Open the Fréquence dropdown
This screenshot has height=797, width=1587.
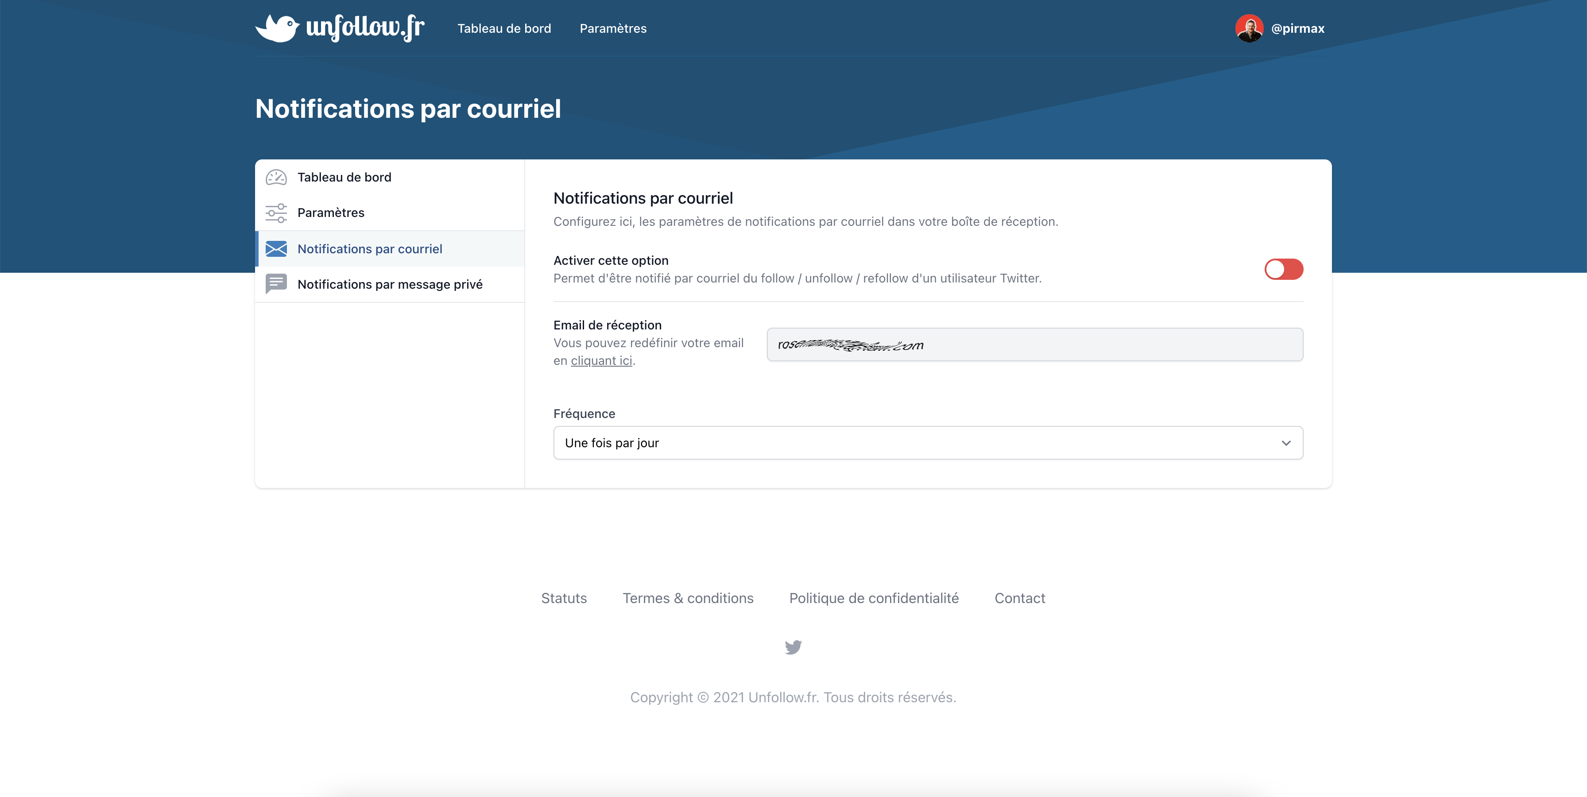927,443
